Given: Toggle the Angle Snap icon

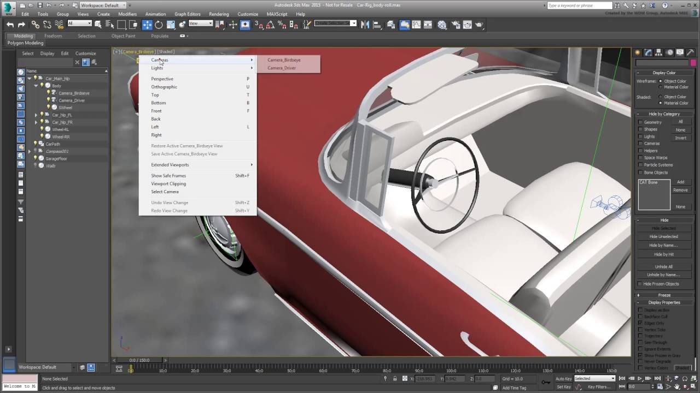Looking at the screenshot, I should point(271,25).
